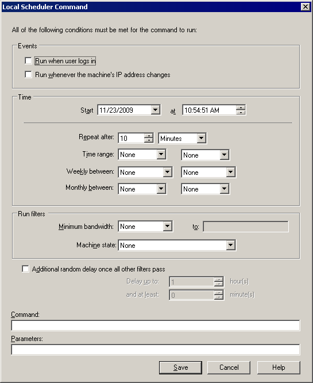Increment the Repeat after value

149,136
